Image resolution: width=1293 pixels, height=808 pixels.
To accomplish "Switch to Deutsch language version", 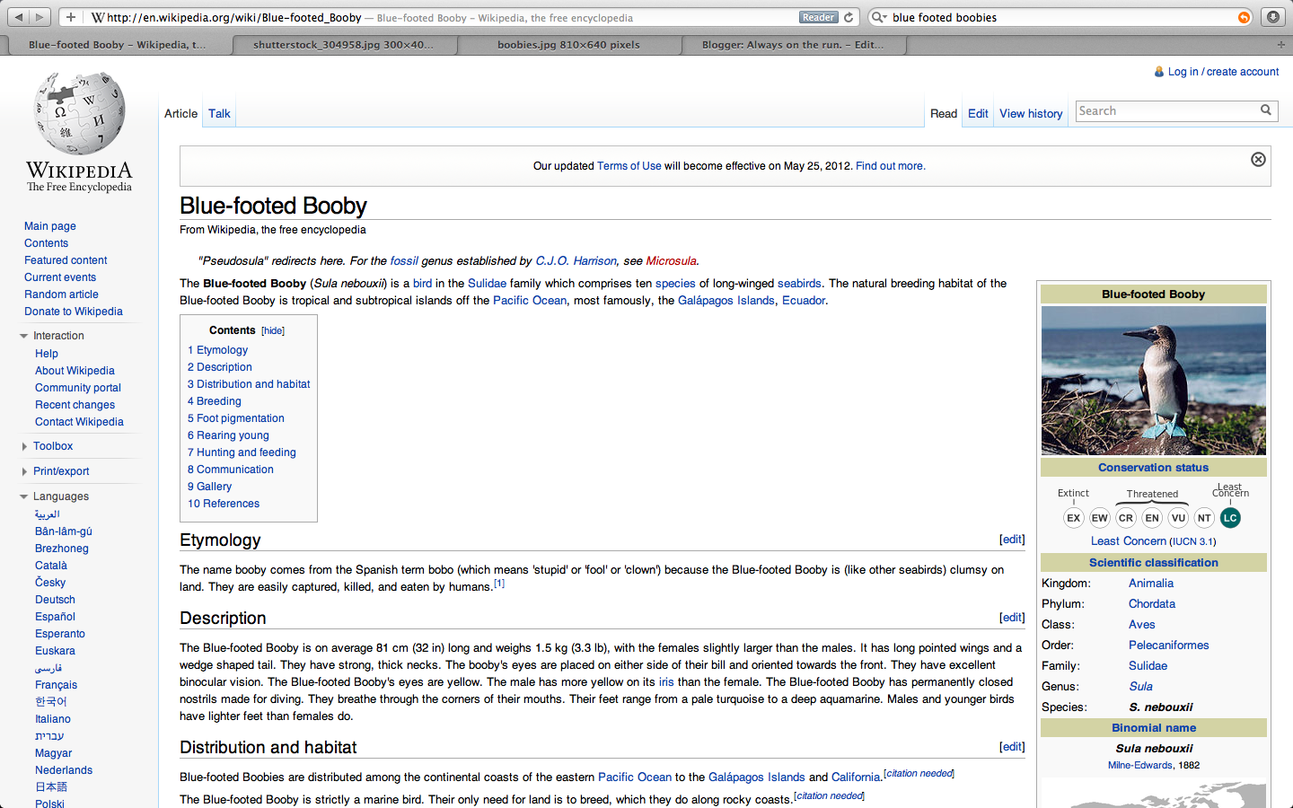I will click(55, 600).
